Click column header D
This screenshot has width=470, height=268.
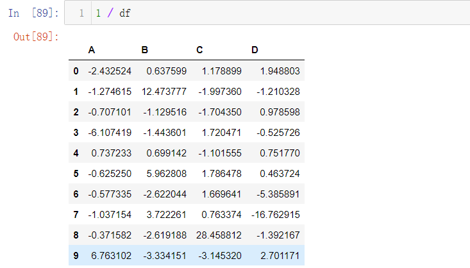point(255,50)
